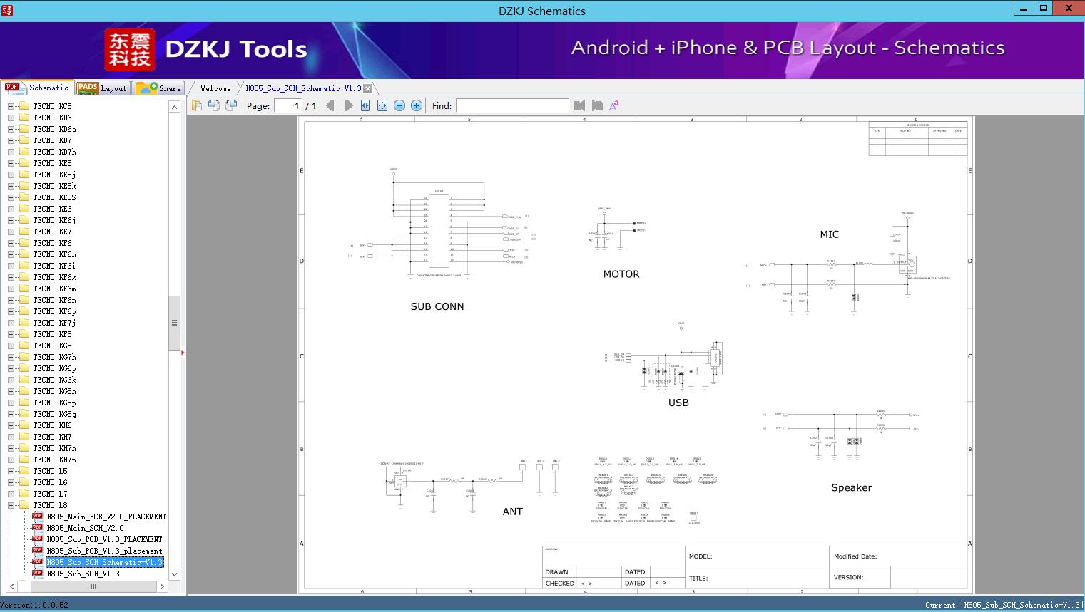Close the H805_Sub_SCH_Schematic-V1.3 tab
This screenshot has height=612, width=1085.
[368, 88]
